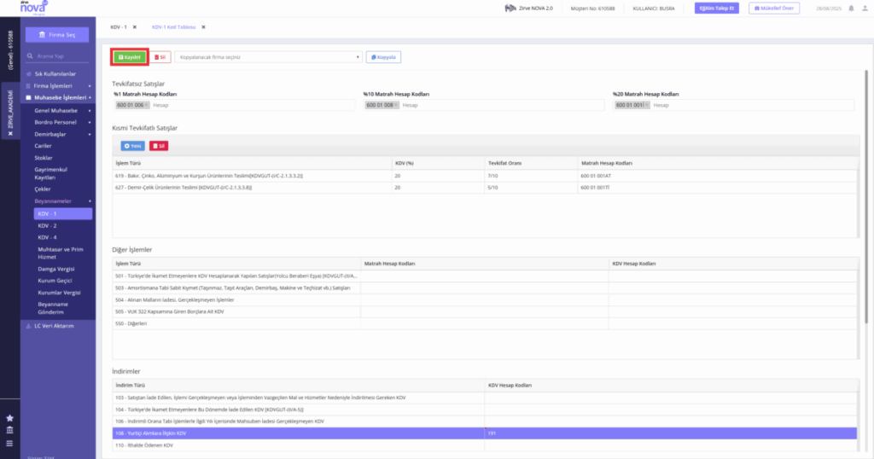Open the hamburger menu icon at bottom left
874x459 pixels.
coord(9,444)
